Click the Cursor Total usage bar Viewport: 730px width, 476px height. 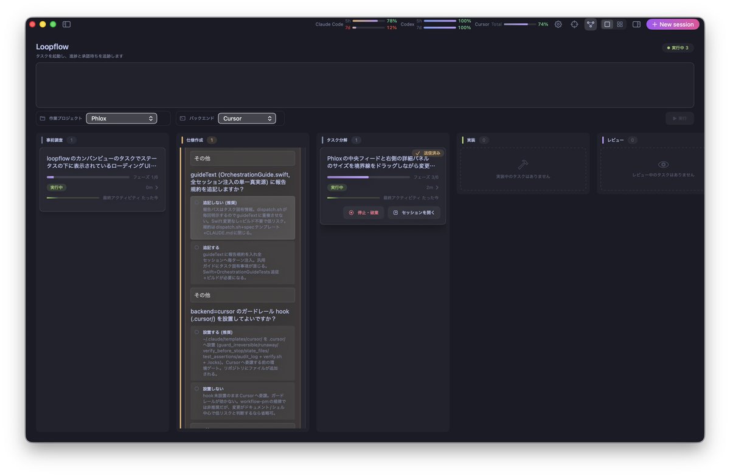pos(520,24)
